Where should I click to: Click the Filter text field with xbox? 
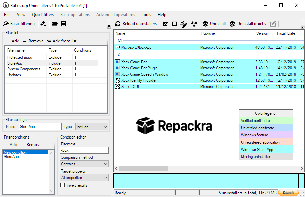point(84,150)
